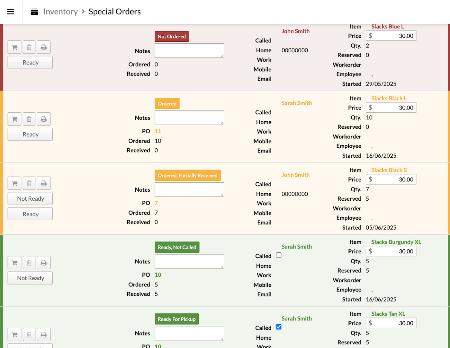Edit the price field for Slacks Black S
This screenshot has width=450, height=348.
(391, 179)
